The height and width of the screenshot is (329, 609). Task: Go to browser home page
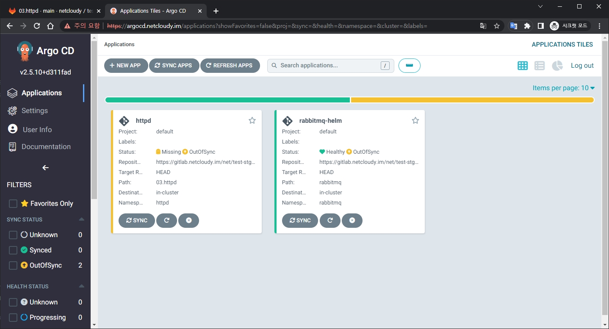(50, 26)
